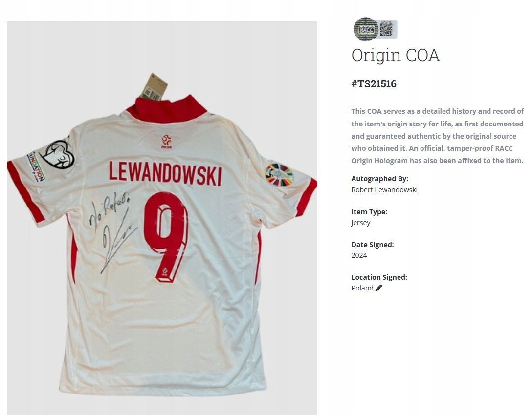Click the Euro 2024 badge on right sleeve
532x415 pixels.
pyautogui.click(x=279, y=174)
